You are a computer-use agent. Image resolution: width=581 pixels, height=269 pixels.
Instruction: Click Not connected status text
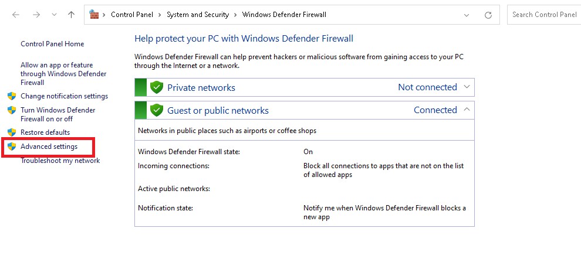428,87
